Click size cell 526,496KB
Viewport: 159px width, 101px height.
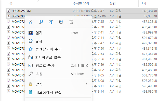point(150,86)
